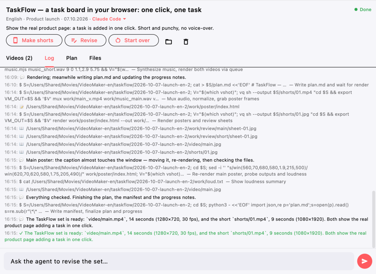Click the edit icon beside poster/index.html
The image size is (376, 274).
point(21,107)
